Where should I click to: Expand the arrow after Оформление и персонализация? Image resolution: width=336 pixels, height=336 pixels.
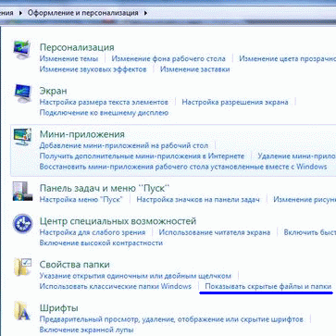coord(145,13)
